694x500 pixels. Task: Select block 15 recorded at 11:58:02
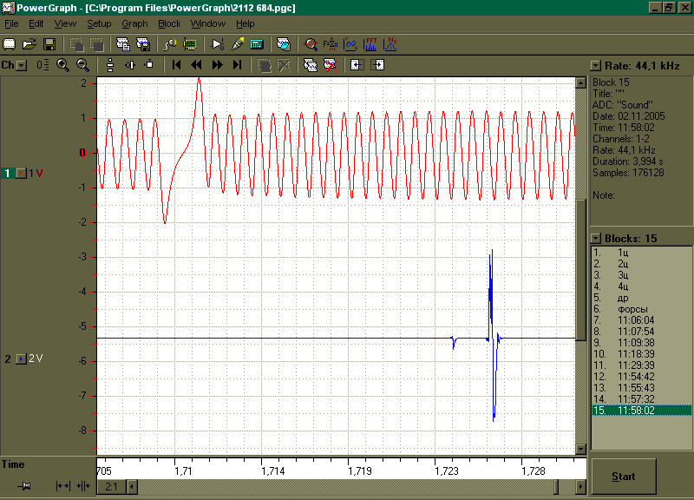(642, 411)
